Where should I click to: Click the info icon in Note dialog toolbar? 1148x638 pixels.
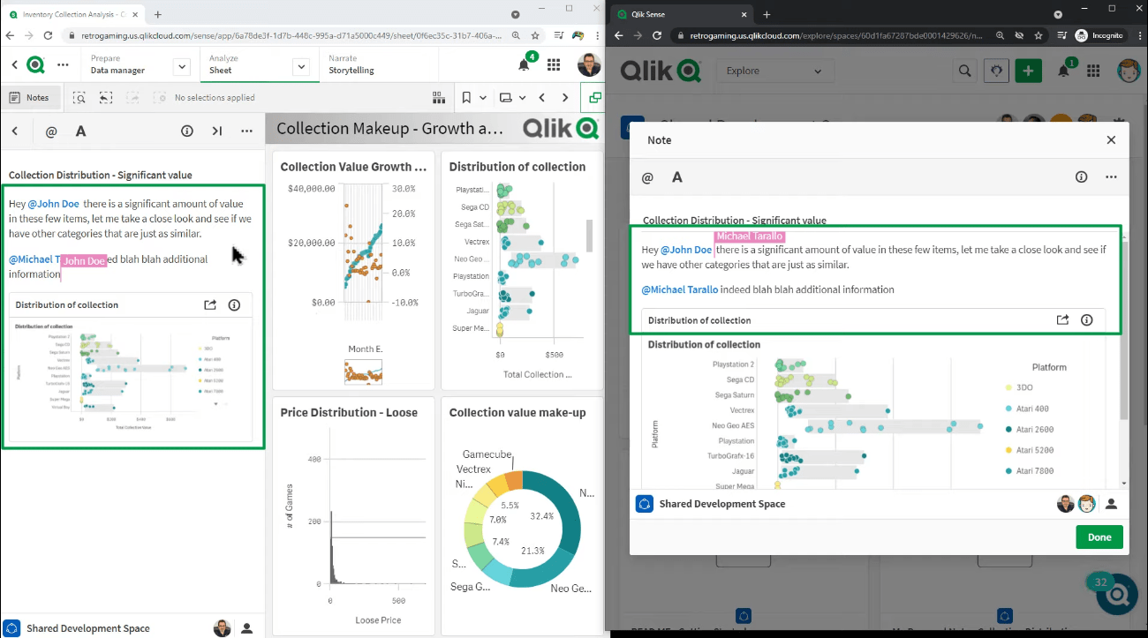[1081, 177]
